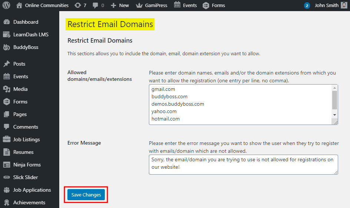Click the Comments bubble icon in sidebar

pos(7,127)
